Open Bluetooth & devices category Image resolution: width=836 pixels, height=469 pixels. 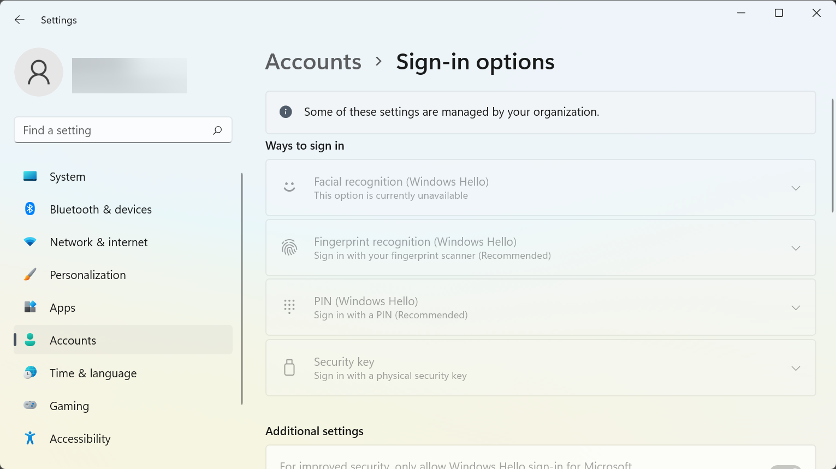pos(123,209)
